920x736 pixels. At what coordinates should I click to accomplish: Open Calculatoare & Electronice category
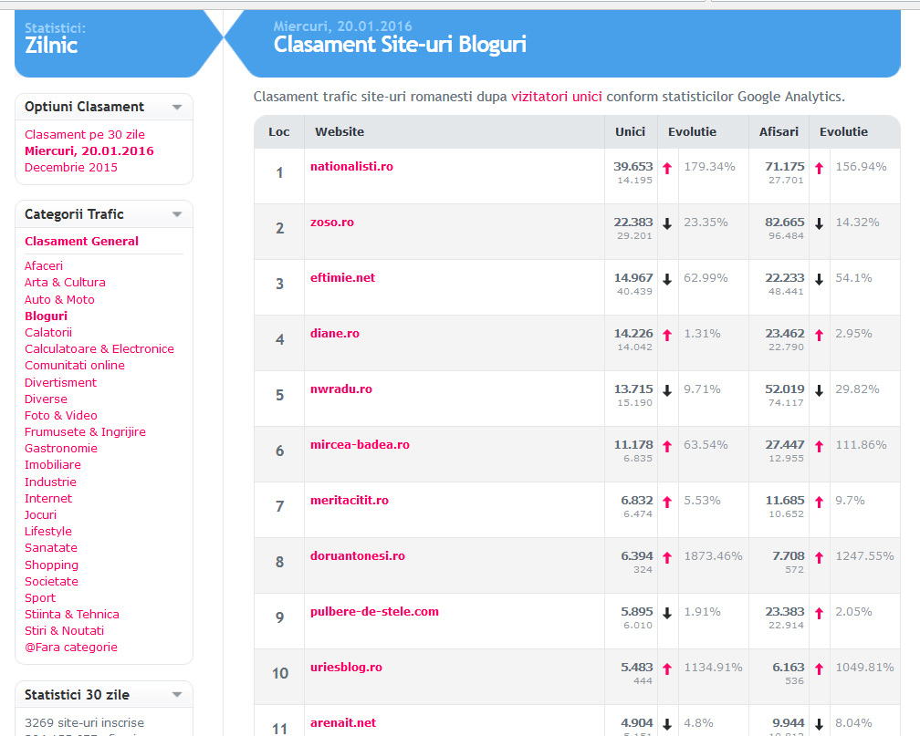coord(99,349)
